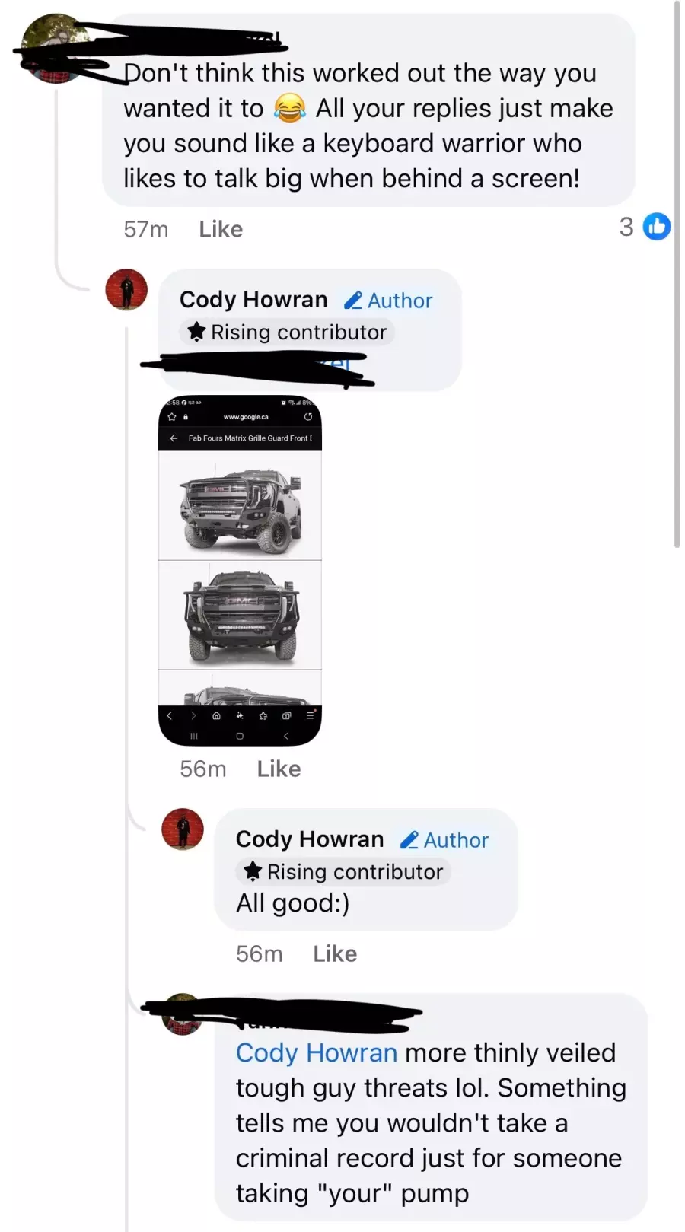Click the blue thumbs-up reaction icon
Image resolution: width=685 pixels, height=1232 pixels.
click(656, 226)
